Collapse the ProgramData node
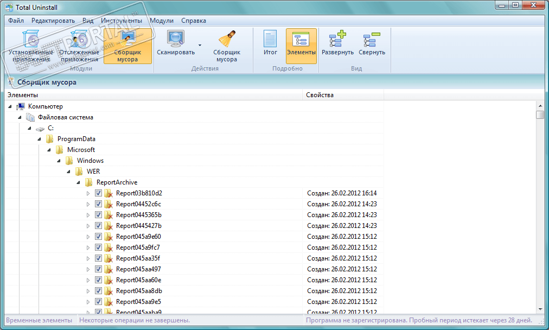549x330 pixels. (x=39, y=139)
